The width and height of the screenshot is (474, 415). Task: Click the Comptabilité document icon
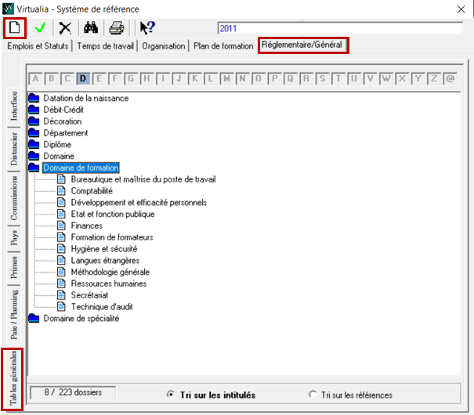(x=63, y=191)
